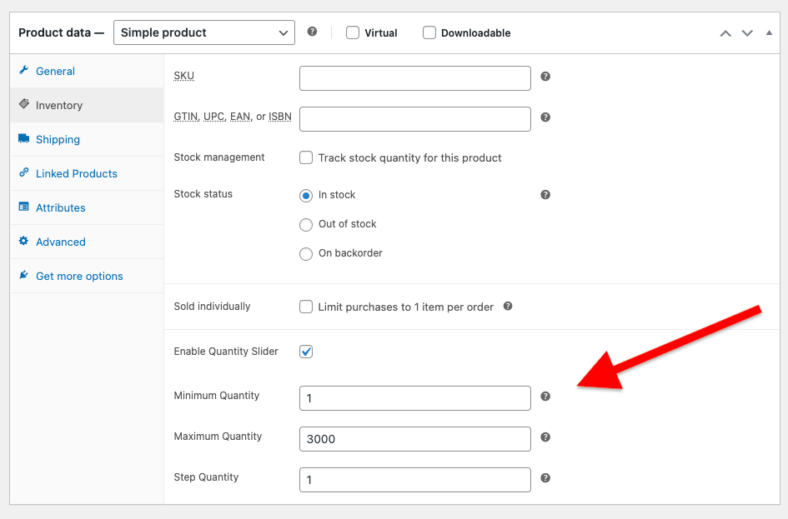Enable the Virtual product checkbox
Screen dimensions: 788x519
(x=353, y=33)
